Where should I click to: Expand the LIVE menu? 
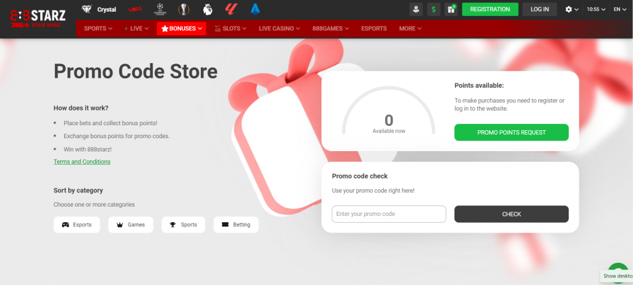pyautogui.click(x=137, y=28)
